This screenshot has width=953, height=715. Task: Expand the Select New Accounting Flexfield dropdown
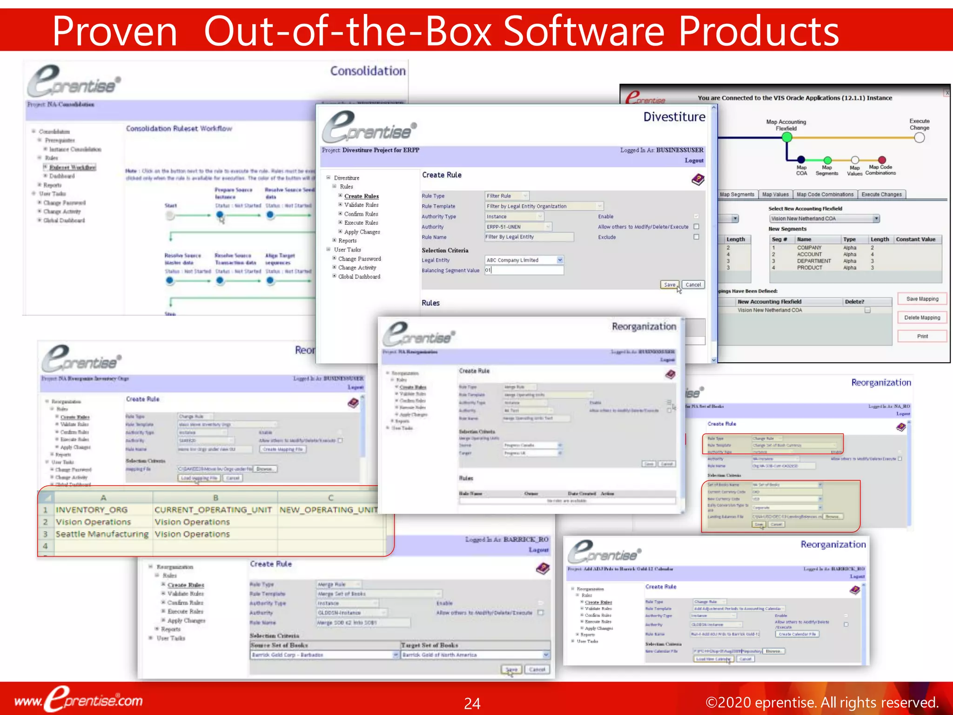pos(876,219)
